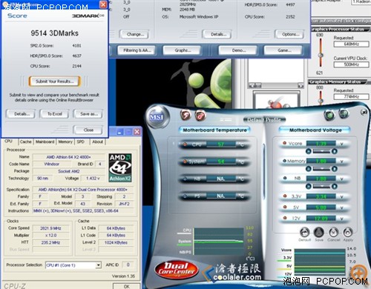Click Submit Your Results button
This screenshot has width=371, height=289.
point(55,82)
